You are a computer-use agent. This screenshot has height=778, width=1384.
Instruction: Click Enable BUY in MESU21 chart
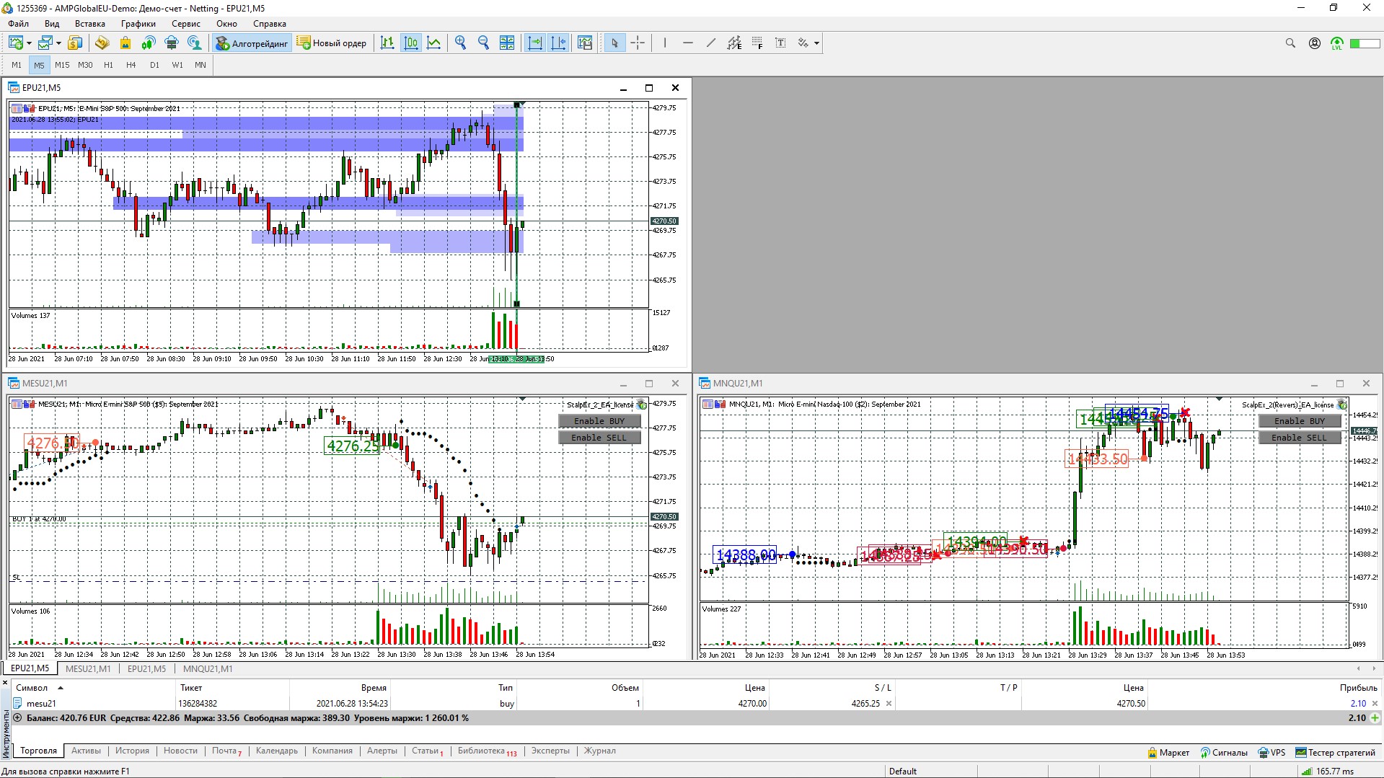pyautogui.click(x=599, y=421)
